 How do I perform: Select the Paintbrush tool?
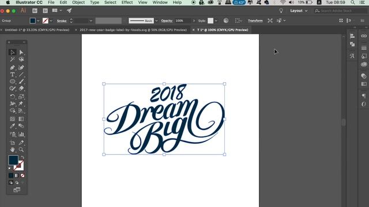click(21, 82)
